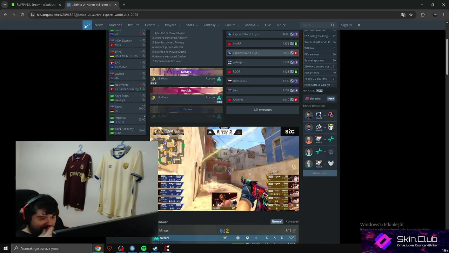Go to the Results page

(133, 25)
